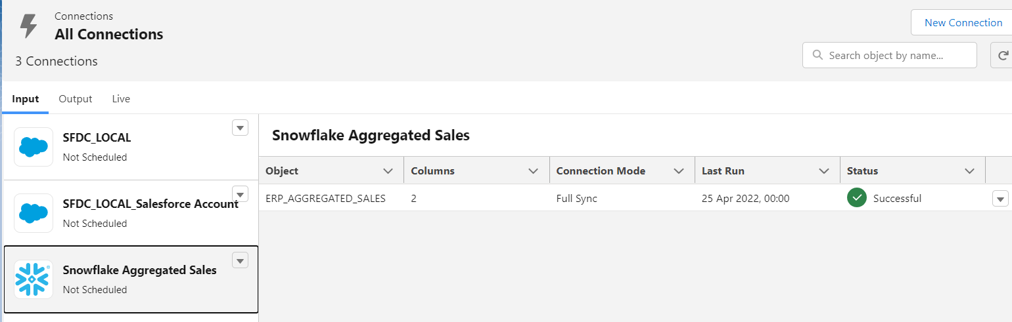Open Snowflake Aggregated Sales actions dropdown

tap(241, 260)
